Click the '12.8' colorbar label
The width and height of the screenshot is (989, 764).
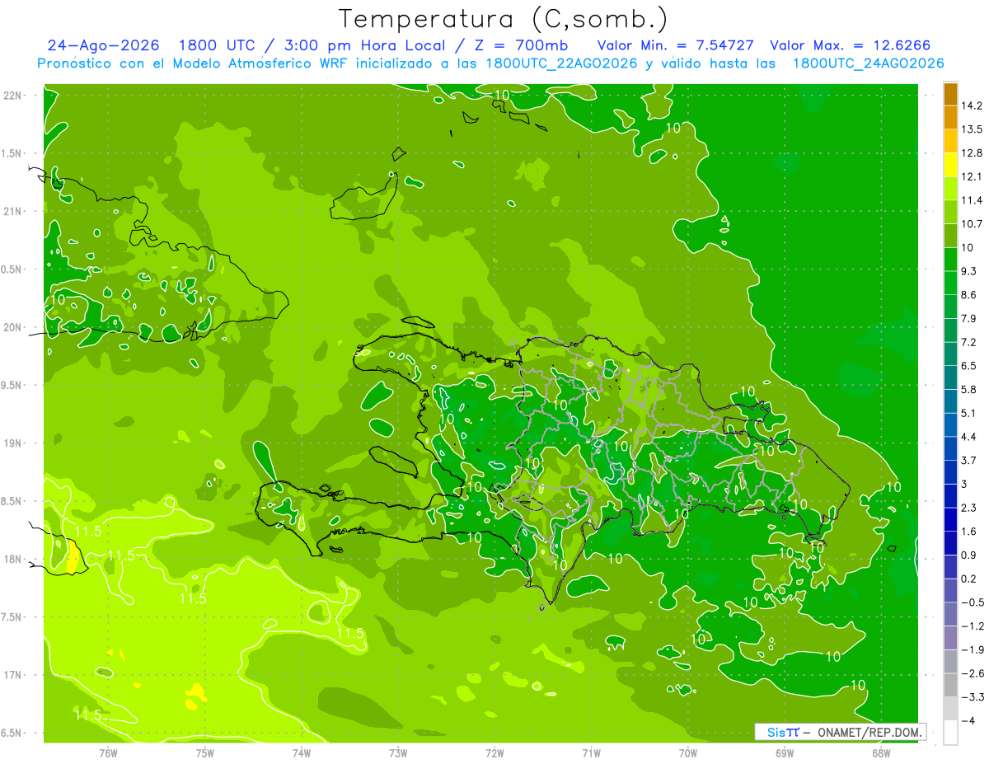click(972, 153)
